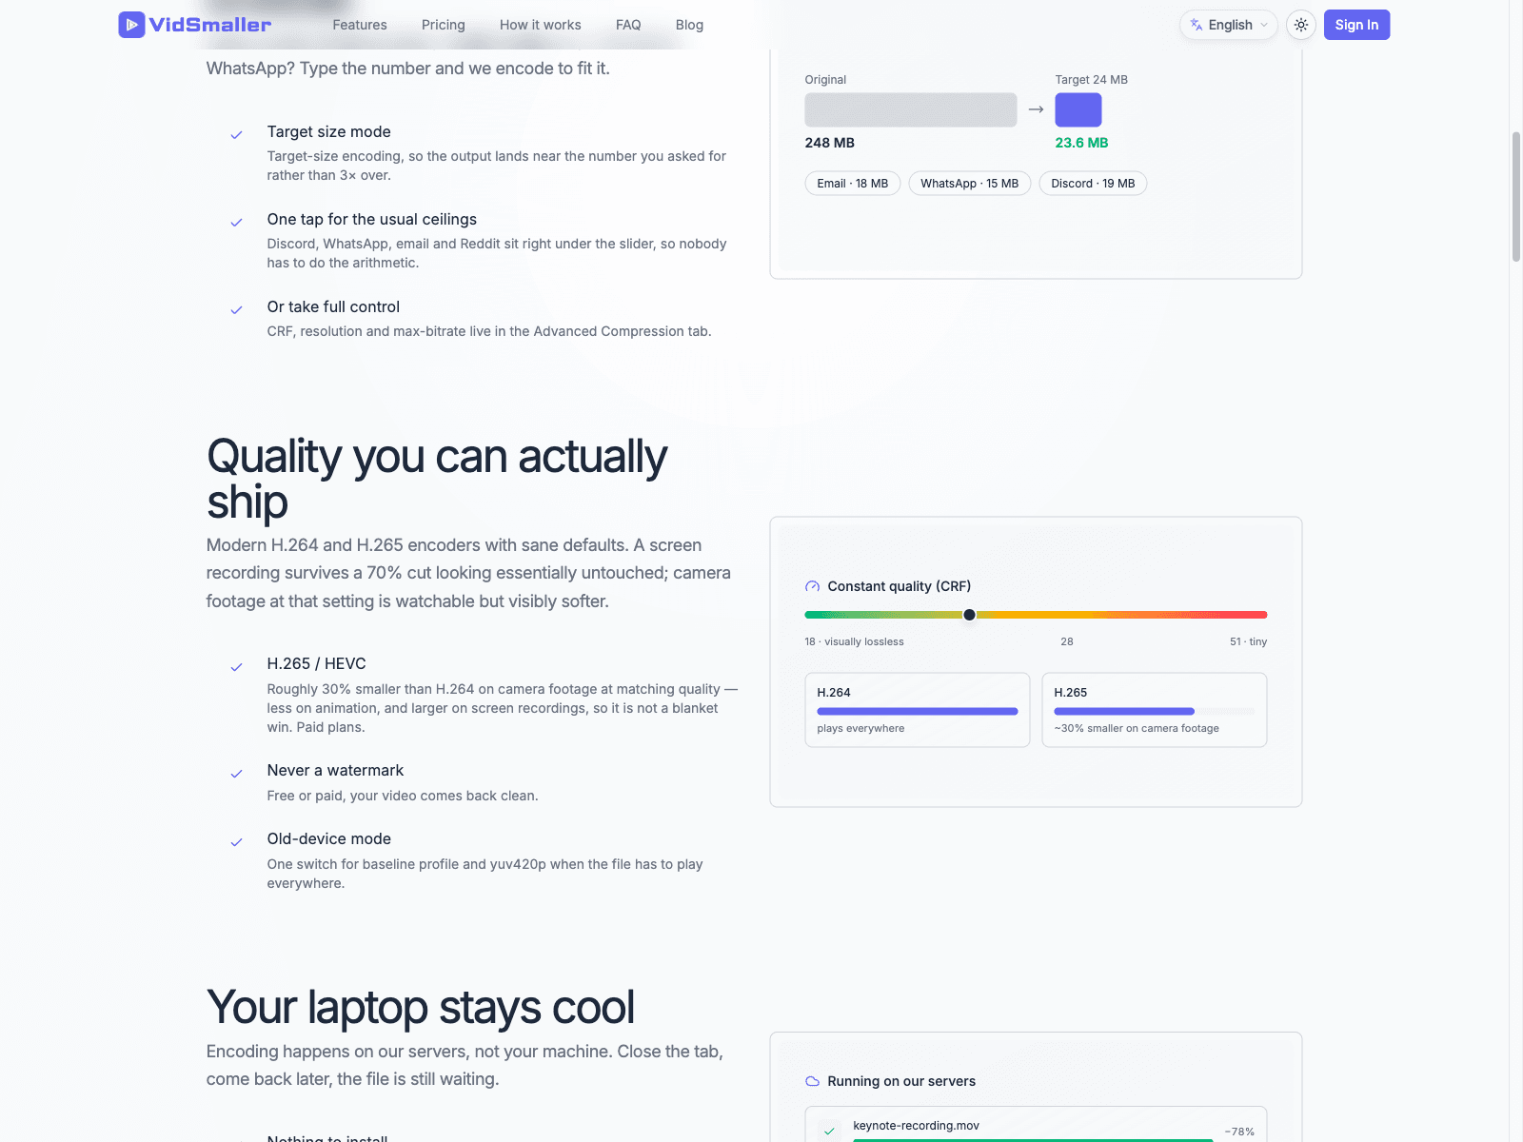Click the CRF quality slider handle
The image size is (1523, 1142).
tap(969, 615)
